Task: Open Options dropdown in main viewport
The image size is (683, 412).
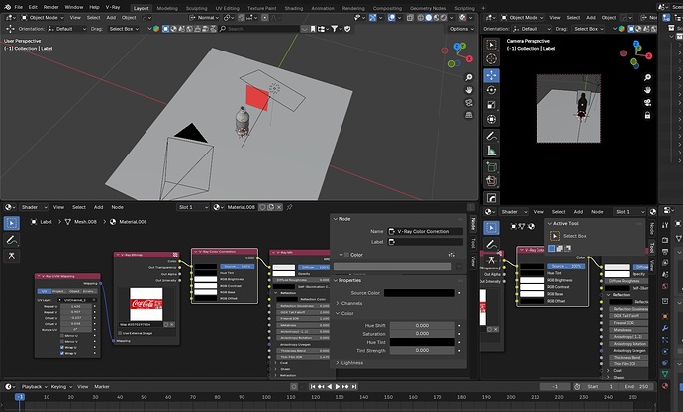Action: [461, 29]
